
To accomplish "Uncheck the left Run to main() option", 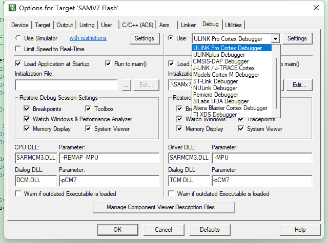I will coord(109,64).
